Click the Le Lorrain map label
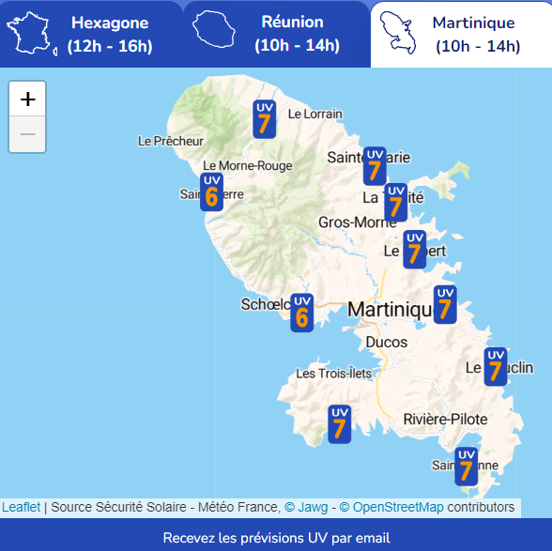The image size is (552, 551). 315,115
